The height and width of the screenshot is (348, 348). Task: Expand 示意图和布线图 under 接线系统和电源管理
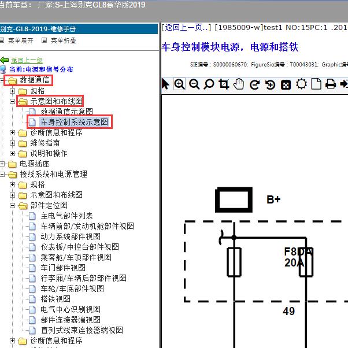pos(13,195)
